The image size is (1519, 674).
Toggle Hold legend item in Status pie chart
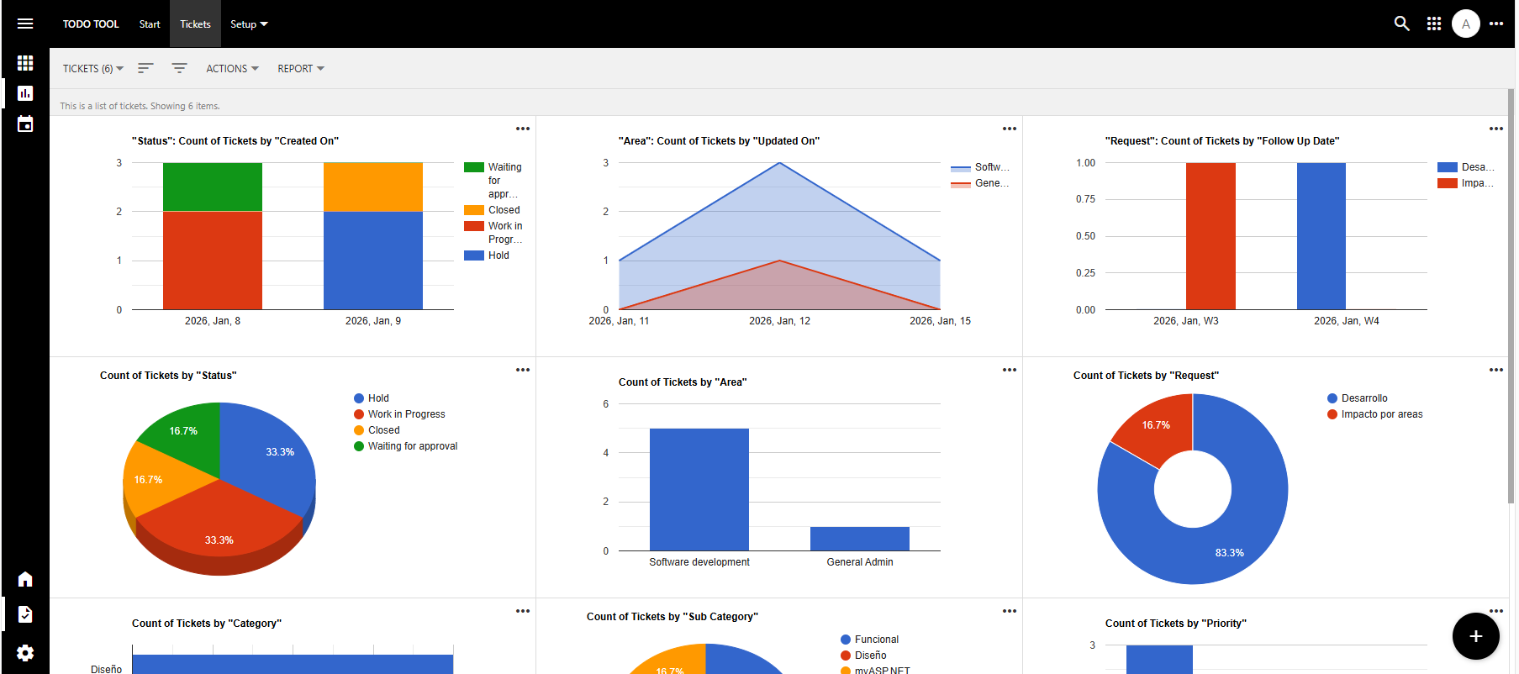click(x=378, y=398)
